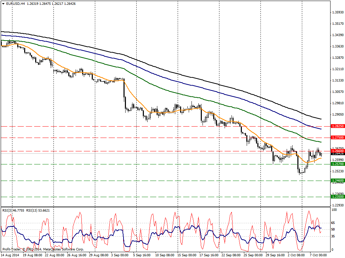Click the RSI scale value 50
This screenshot has width=345, height=258.
(333, 229)
